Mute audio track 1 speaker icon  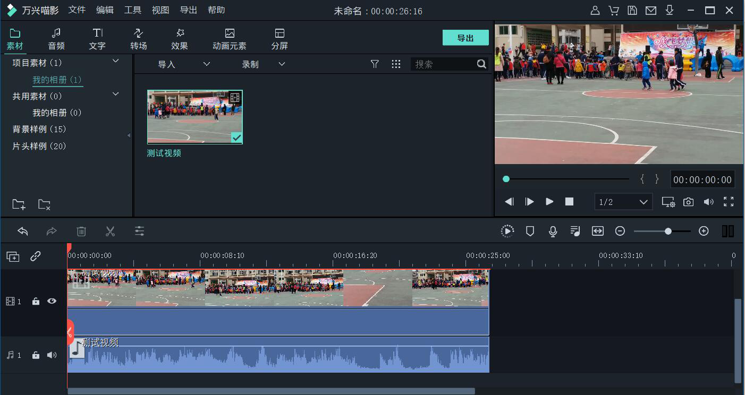pos(52,355)
